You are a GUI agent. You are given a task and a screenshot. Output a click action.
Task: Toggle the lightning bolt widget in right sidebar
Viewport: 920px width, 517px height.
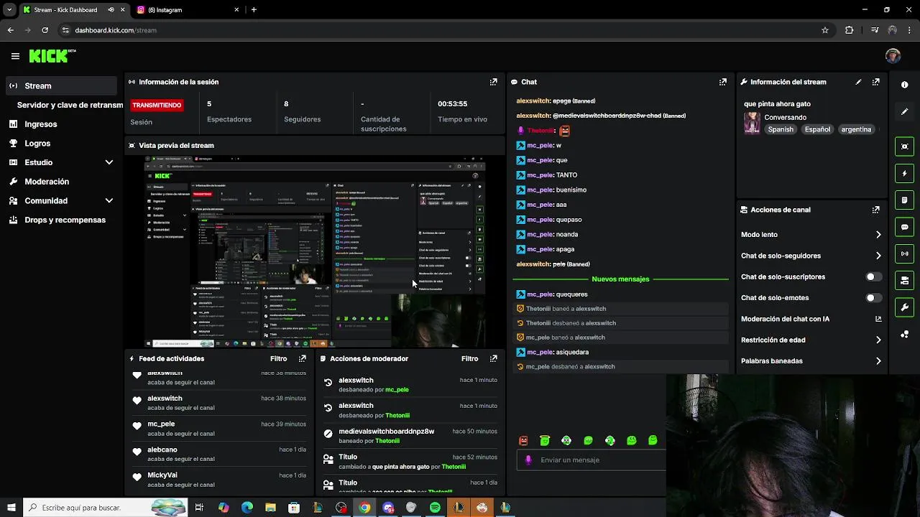pyautogui.click(x=904, y=173)
